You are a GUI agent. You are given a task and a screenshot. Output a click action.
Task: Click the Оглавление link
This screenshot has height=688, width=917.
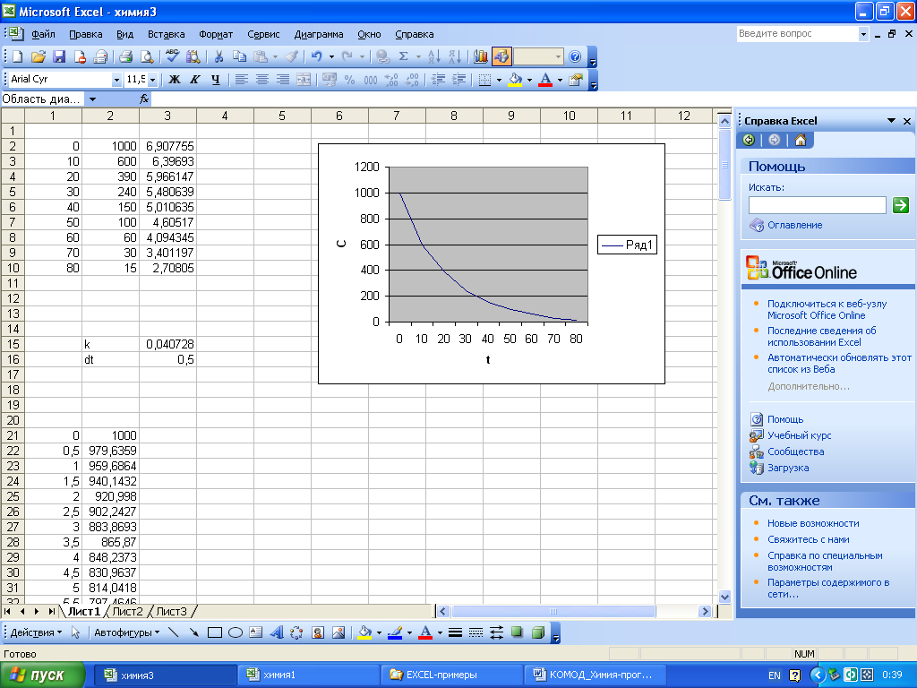tap(794, 225)
